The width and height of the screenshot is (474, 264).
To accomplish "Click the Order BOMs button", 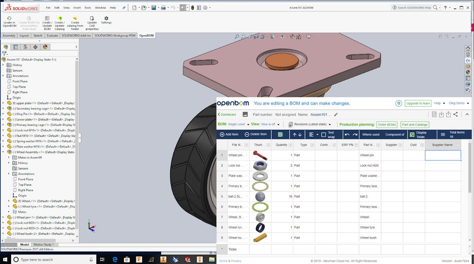I will click(387, 124).
